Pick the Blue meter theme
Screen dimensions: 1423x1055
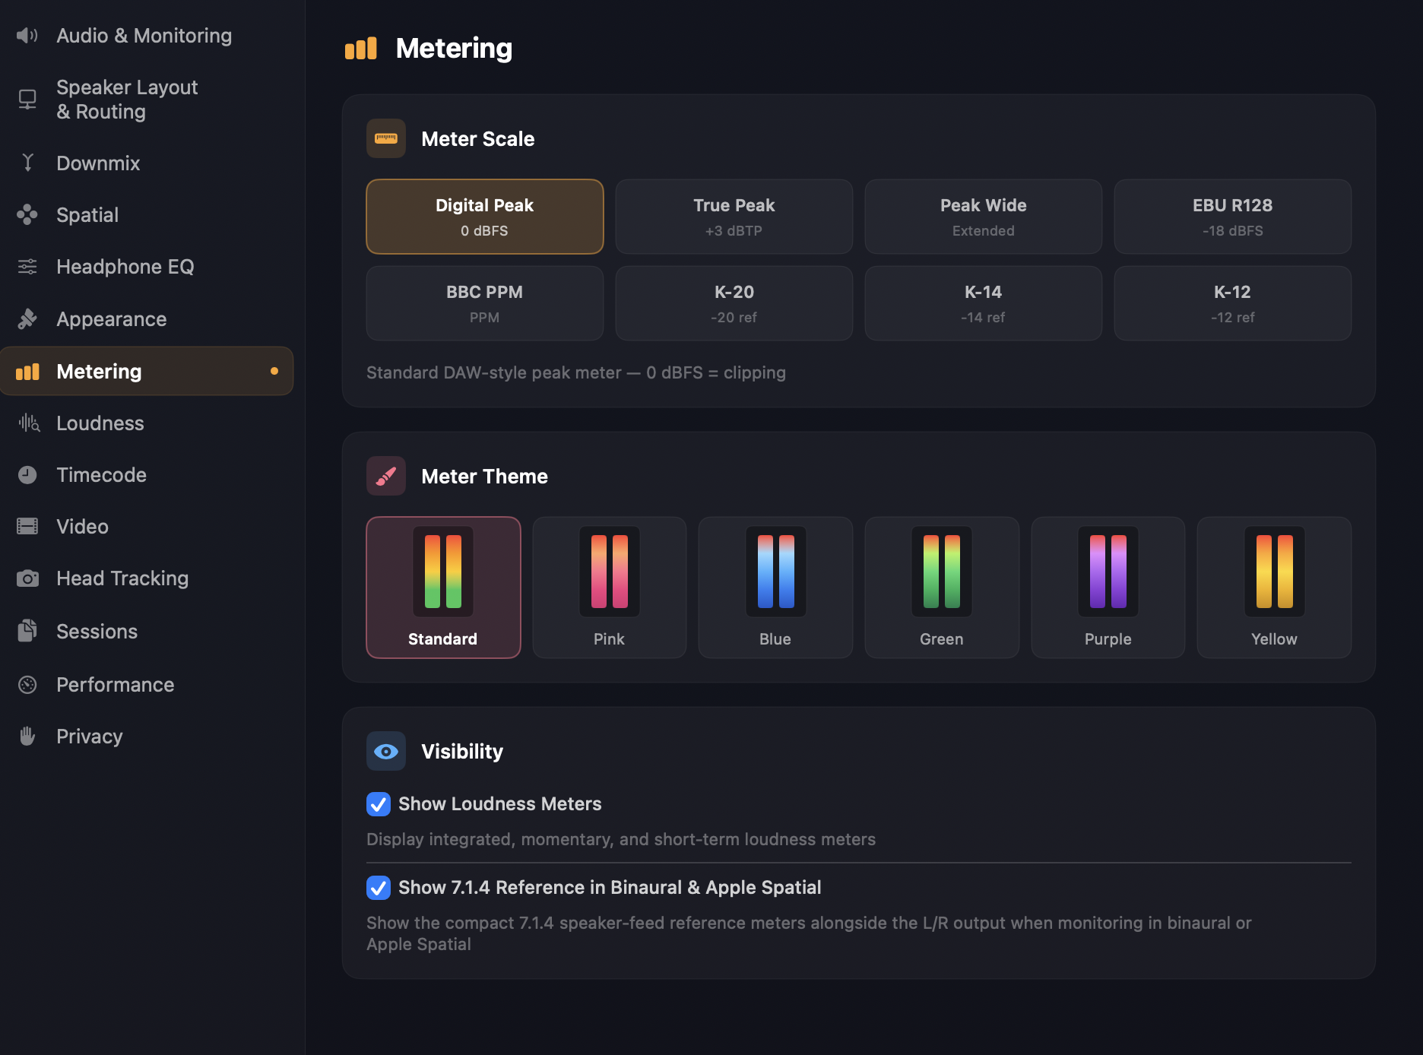click(775, 588)
